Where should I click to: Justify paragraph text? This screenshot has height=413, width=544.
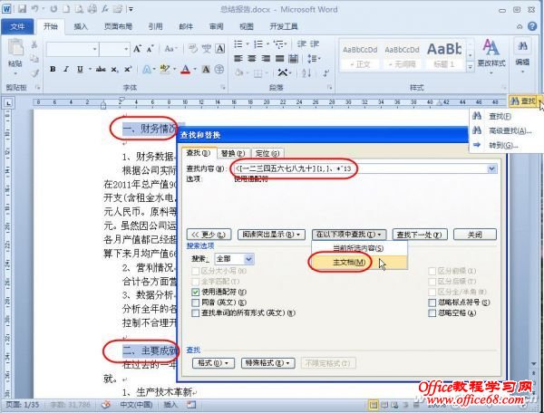tap(279, 59)
